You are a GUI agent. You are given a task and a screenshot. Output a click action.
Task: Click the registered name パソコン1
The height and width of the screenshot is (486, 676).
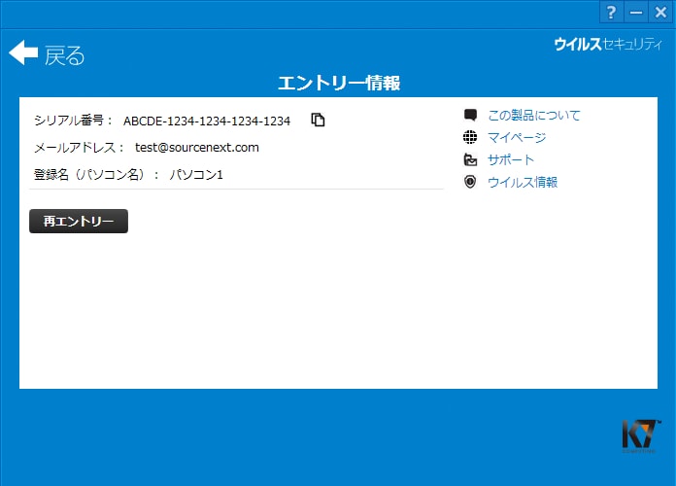click(x=196, y=174)
